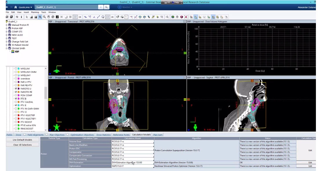The width and height of the screenshot is (322, 171).
Task: Select the distance measurement tool
Action: pyautogui.click(x=99, y=17)
